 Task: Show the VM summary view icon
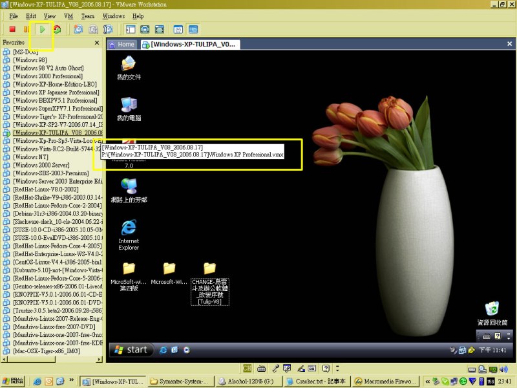pyautogui.click(x=178, y=29)
